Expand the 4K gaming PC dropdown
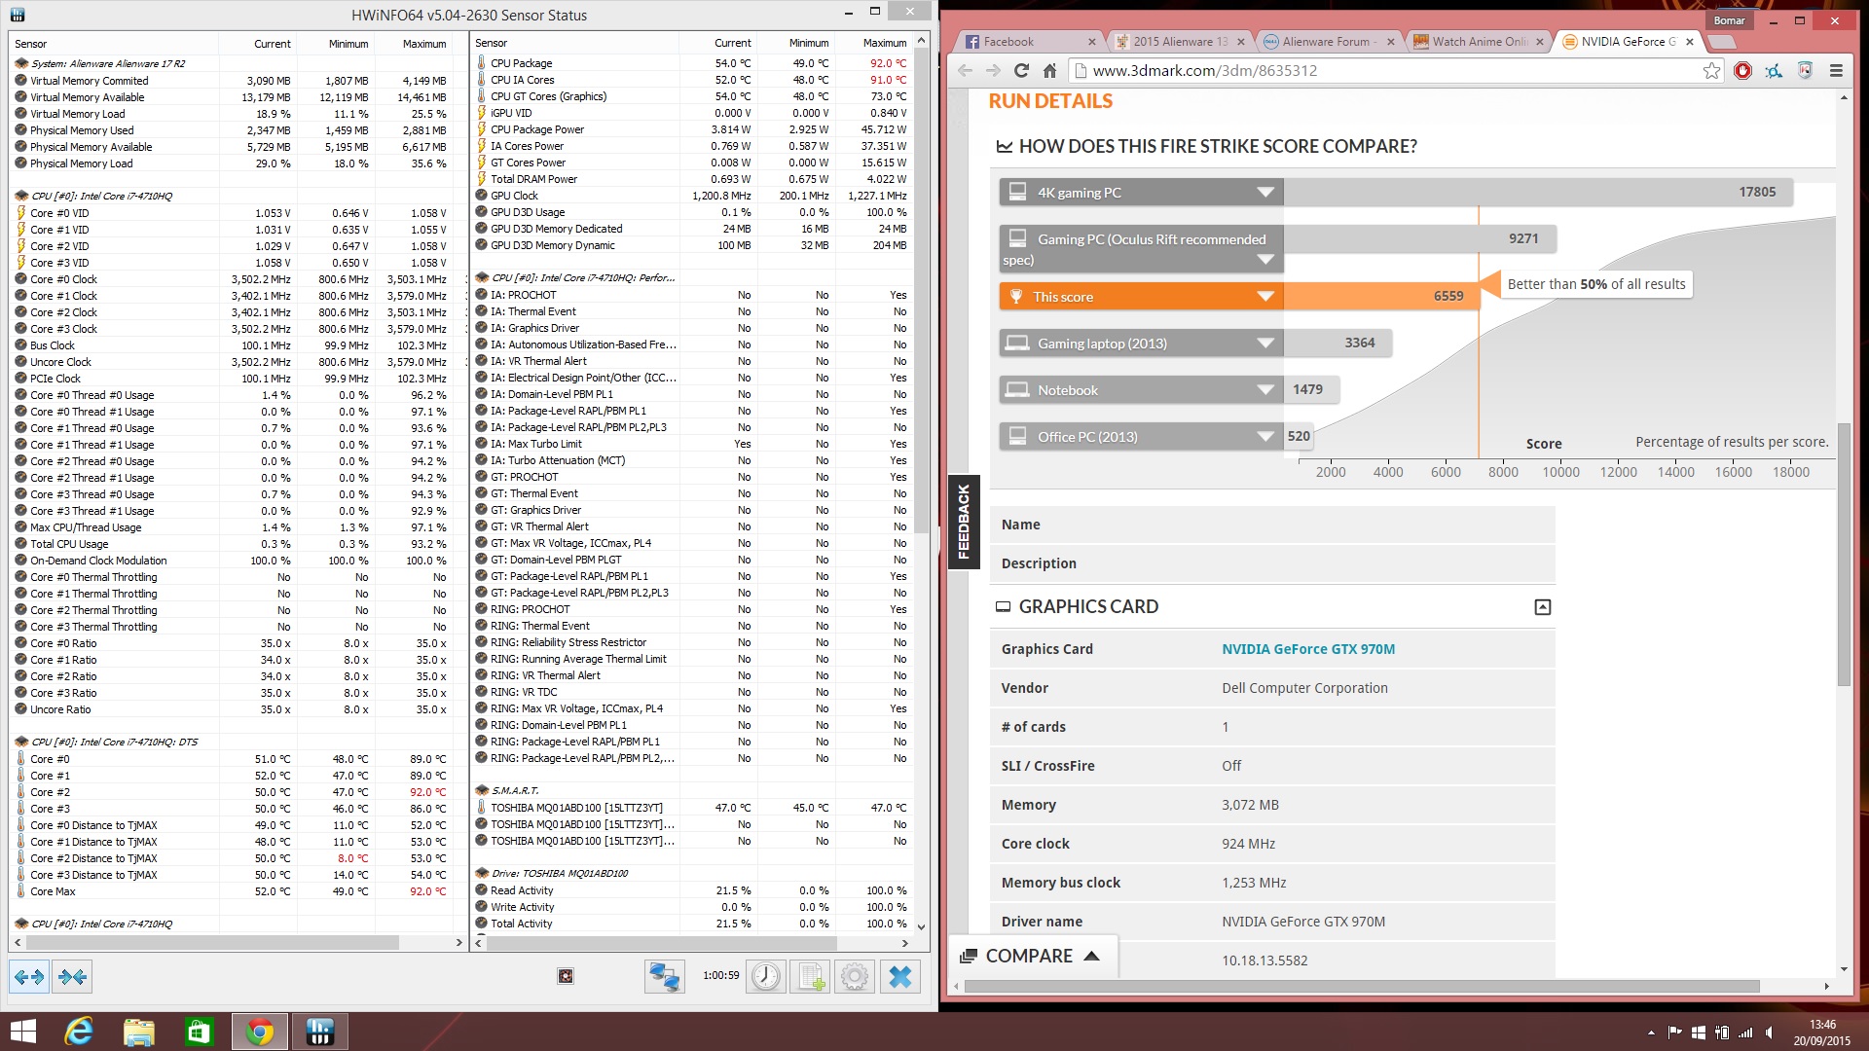 (x=1265, y=192)
